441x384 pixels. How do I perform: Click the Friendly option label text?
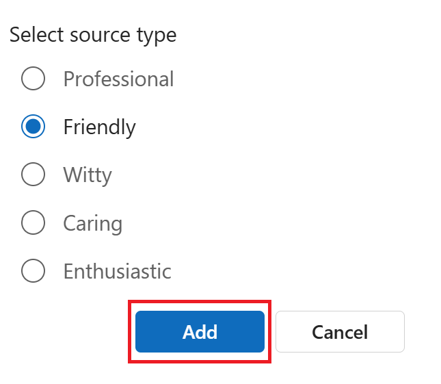coord(99,127)
